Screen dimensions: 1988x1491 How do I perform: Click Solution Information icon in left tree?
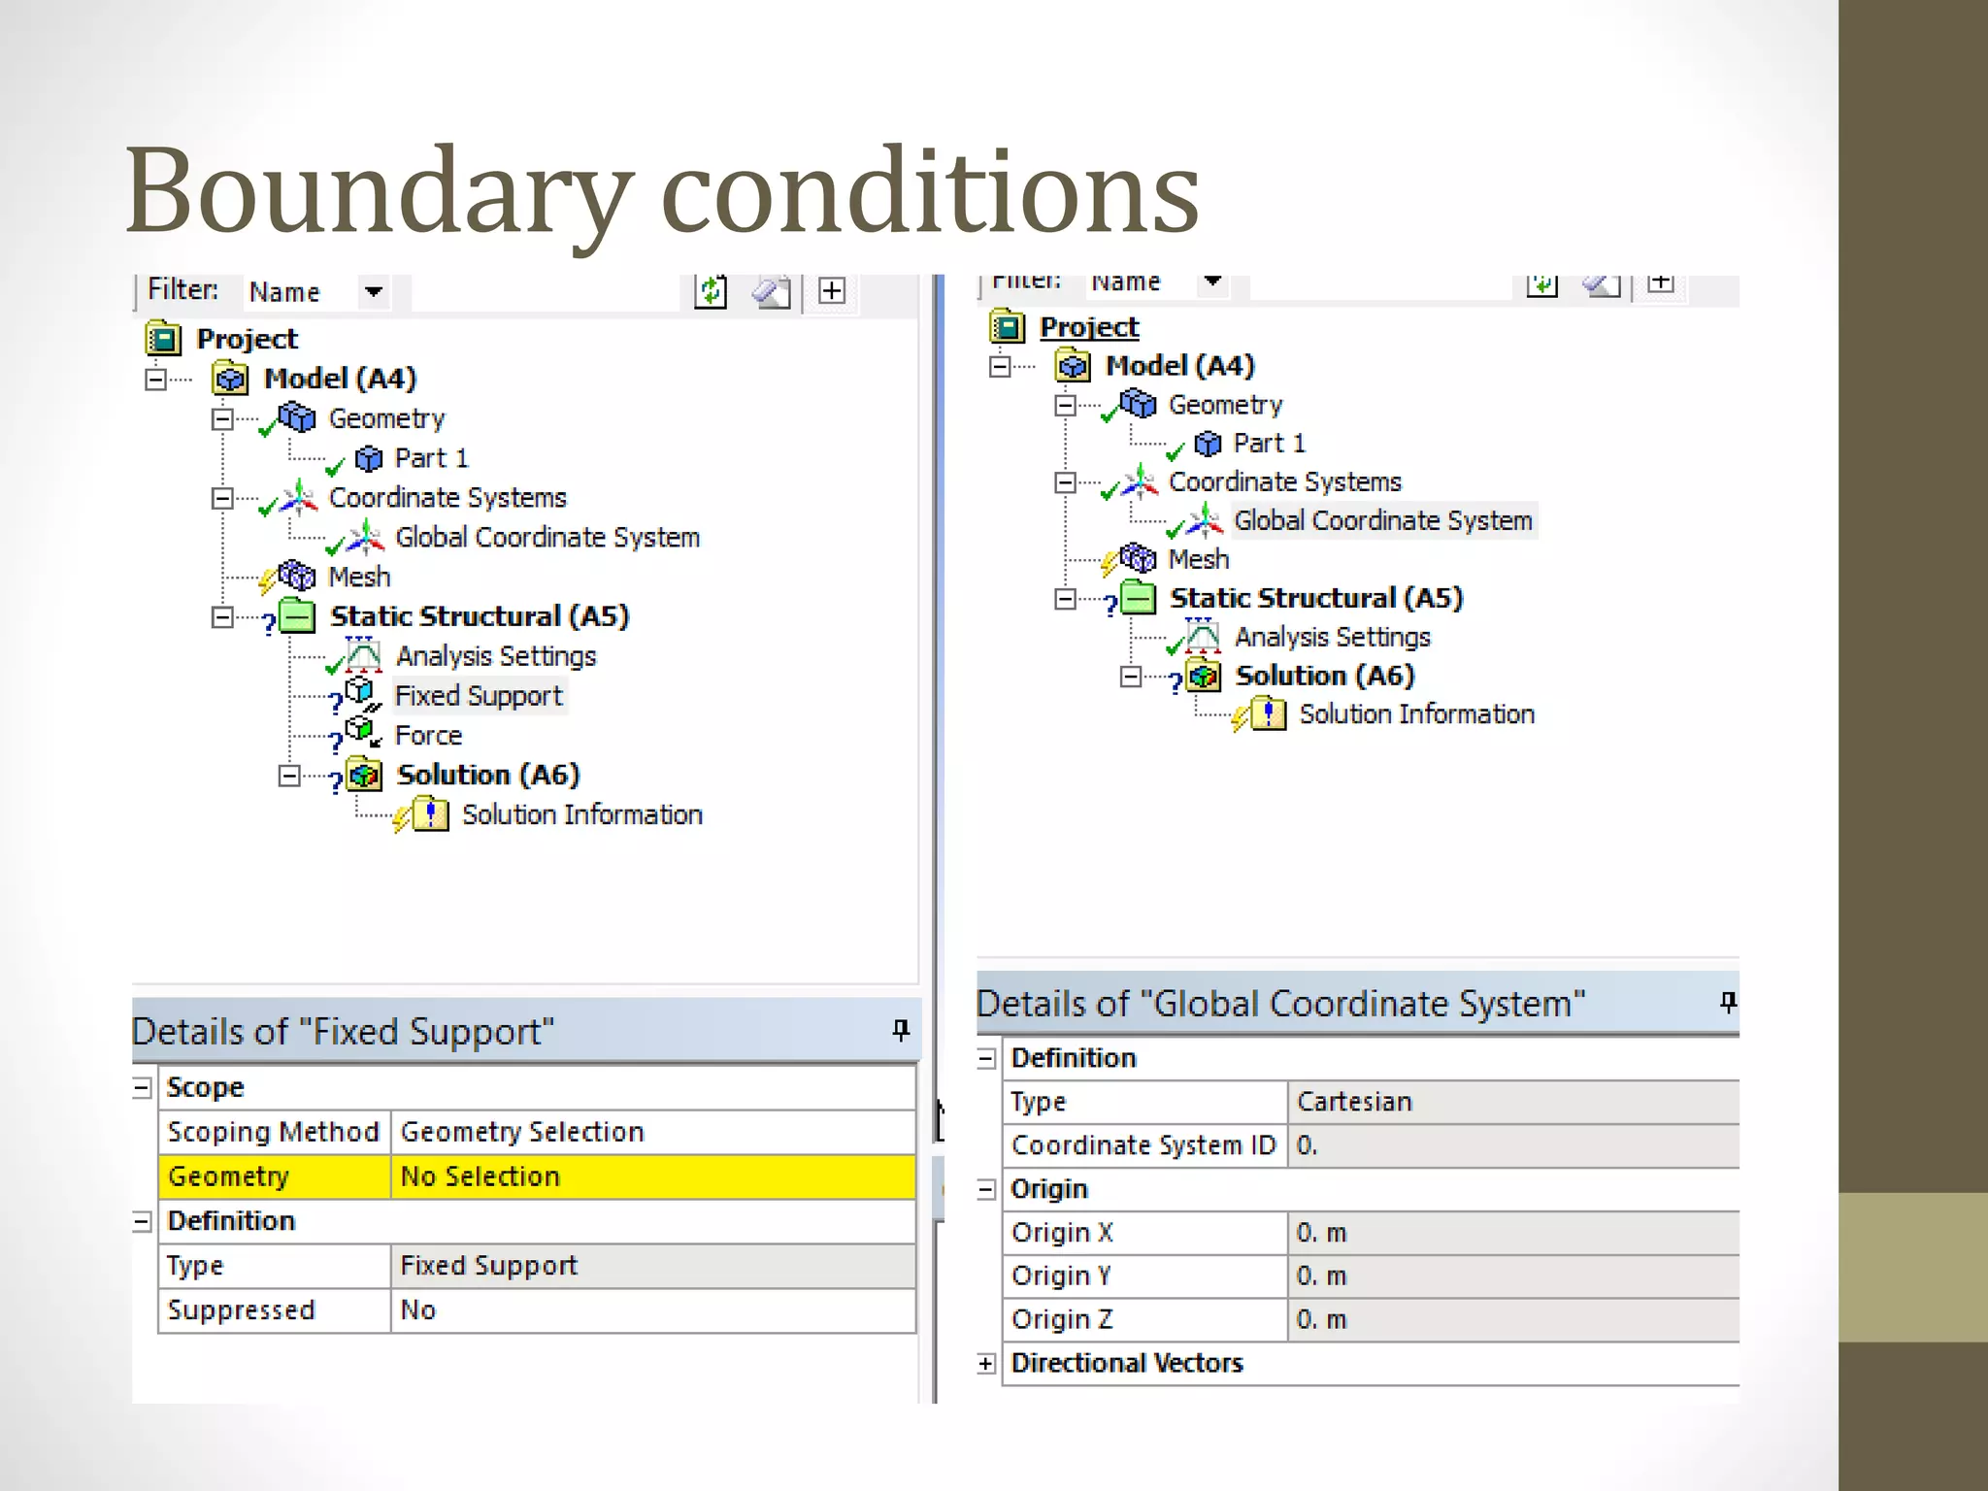430,814
